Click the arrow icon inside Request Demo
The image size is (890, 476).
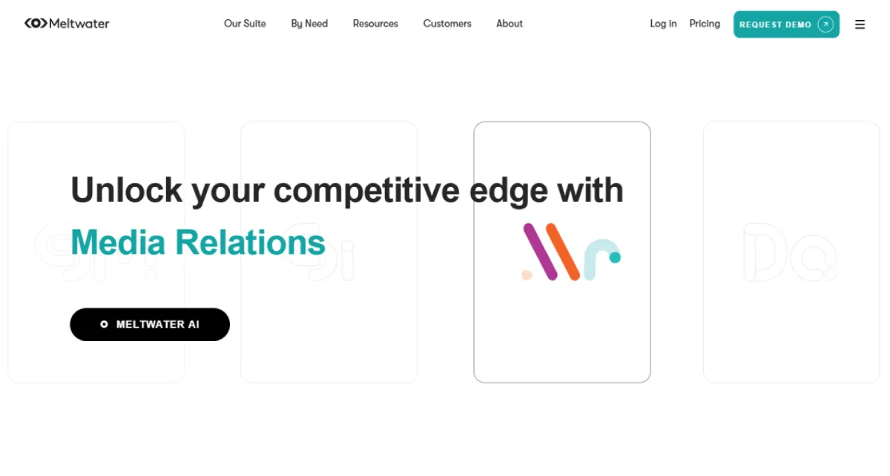click(x=825, y=24)
